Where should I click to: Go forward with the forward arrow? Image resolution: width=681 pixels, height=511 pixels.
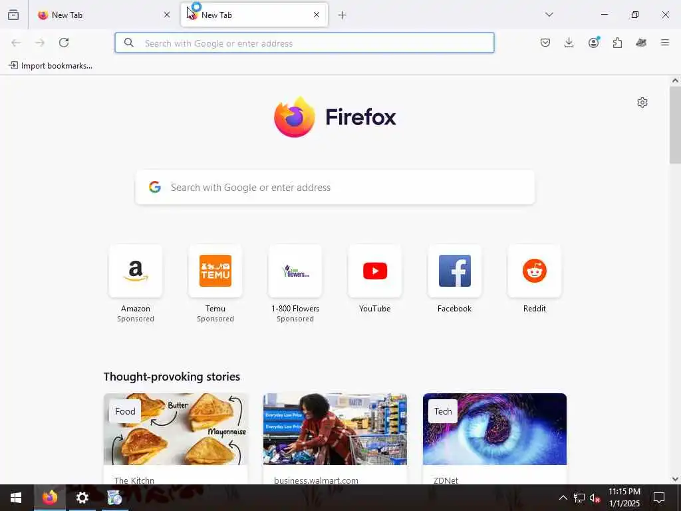[40, 43]
